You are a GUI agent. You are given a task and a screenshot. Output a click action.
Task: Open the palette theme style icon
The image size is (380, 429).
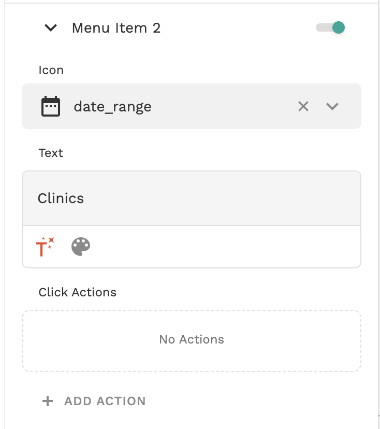tap(81, 247)
